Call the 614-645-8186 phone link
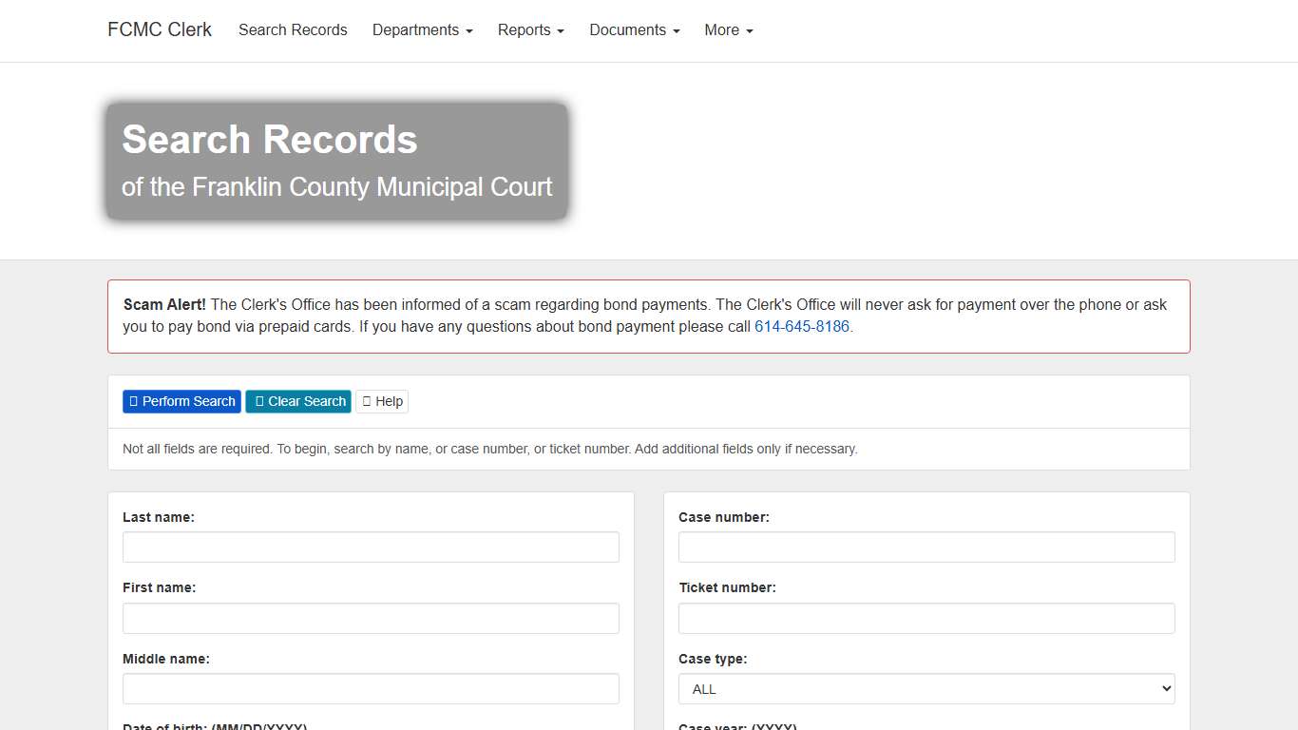The image size is (1298, 730). 801,326
